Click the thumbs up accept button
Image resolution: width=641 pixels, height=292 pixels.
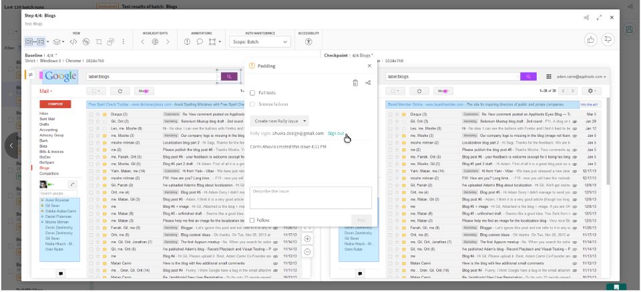pyautogui.click(x=590, y=41)
